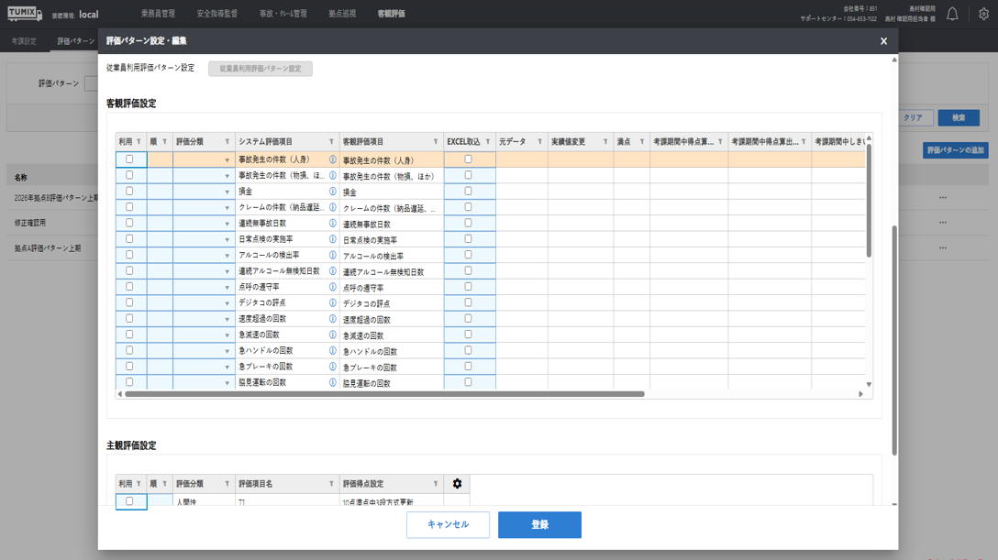Image resolution: width=998 pixels, height=560 pixels.
Task: Open 評価分類 dropdown for 急減速の回数
Action: 227,335
